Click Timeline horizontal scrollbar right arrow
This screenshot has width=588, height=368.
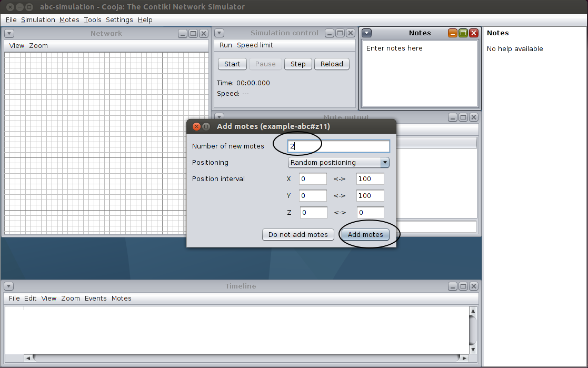click(465, 358)
